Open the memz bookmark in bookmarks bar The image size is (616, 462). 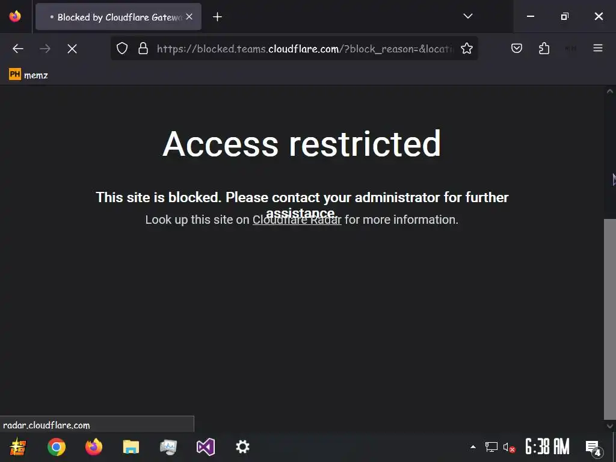point(28,75)
